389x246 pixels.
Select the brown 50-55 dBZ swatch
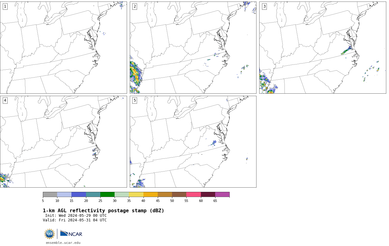179,195
